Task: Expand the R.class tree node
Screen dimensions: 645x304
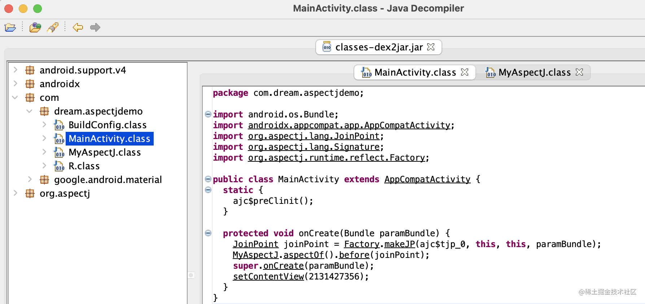Action: pyautogui.click(x=44, y=166)
